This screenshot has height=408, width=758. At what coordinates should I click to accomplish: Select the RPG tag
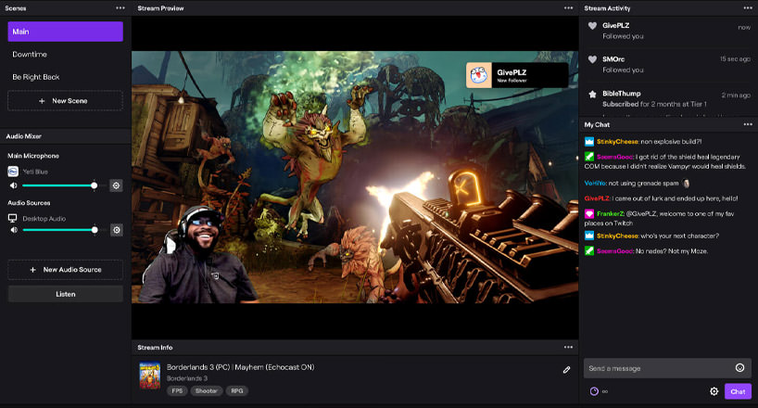click(x=237, y=390)
